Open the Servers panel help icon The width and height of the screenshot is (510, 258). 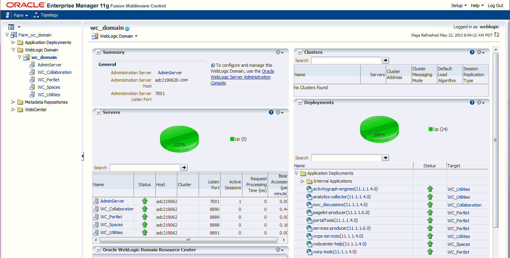click(271, 112)
